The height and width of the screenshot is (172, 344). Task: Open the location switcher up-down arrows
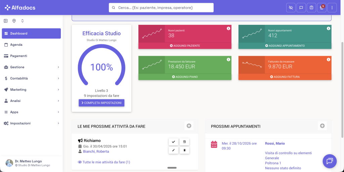(x=23, y=21)
